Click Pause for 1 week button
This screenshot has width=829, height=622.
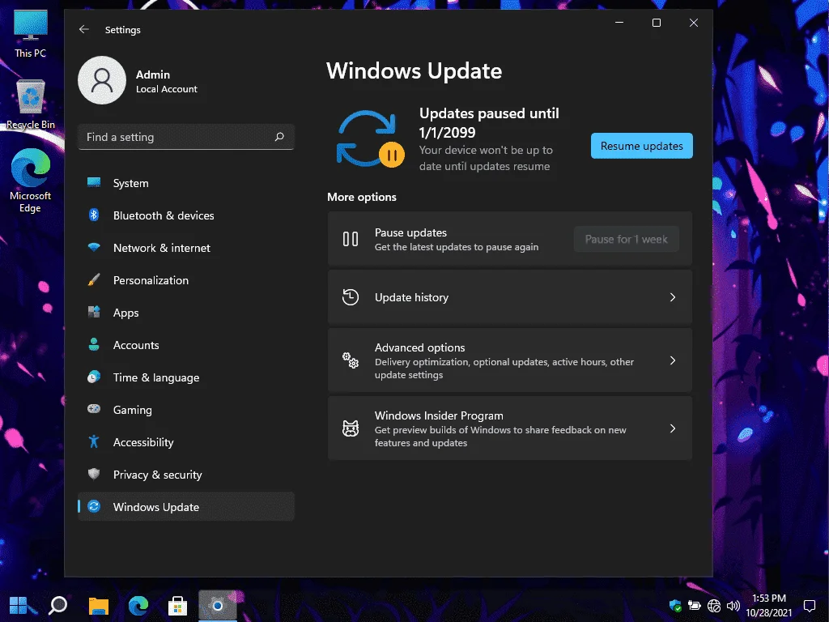tap(626, 239)
